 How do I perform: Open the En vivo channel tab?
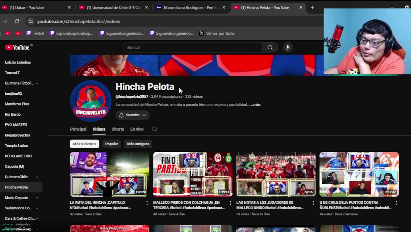click(137, 129)
